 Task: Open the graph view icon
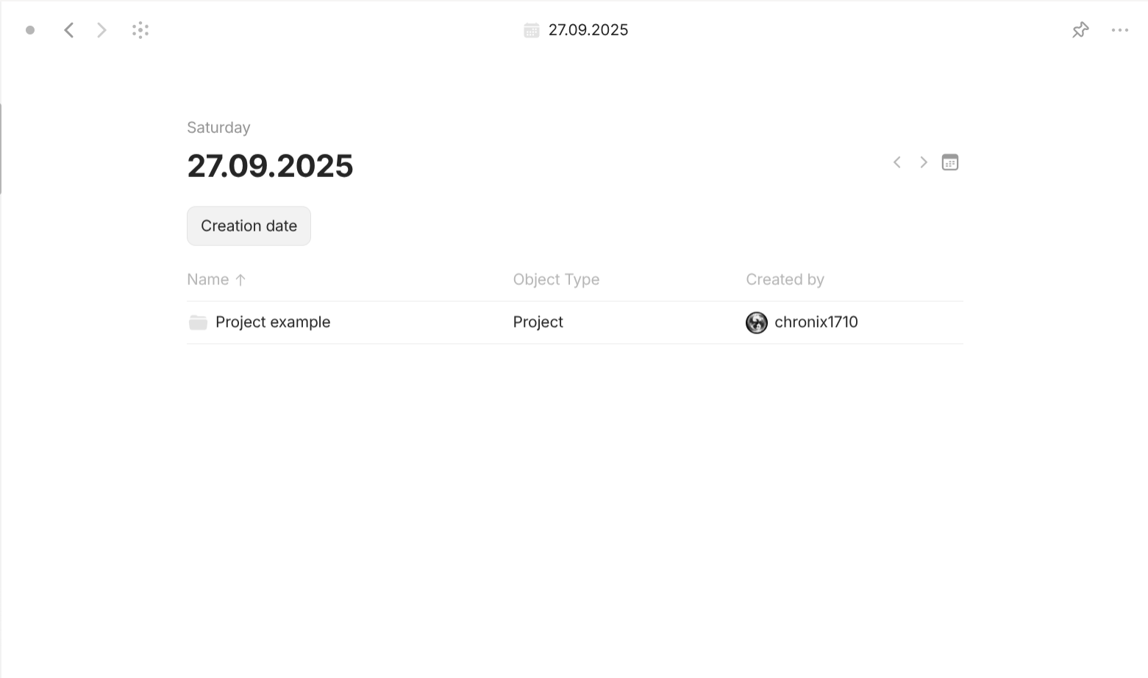(x=140, y=30)
